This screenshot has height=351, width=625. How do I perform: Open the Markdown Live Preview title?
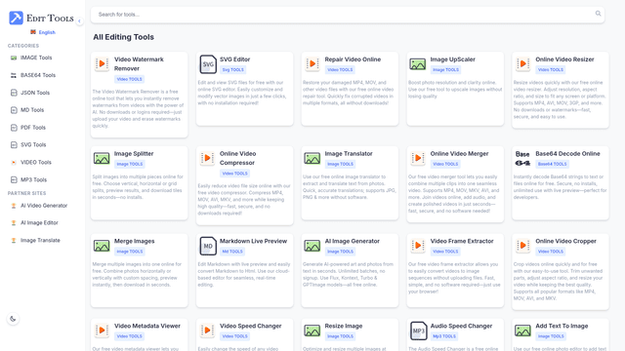[x=253, y=241]
